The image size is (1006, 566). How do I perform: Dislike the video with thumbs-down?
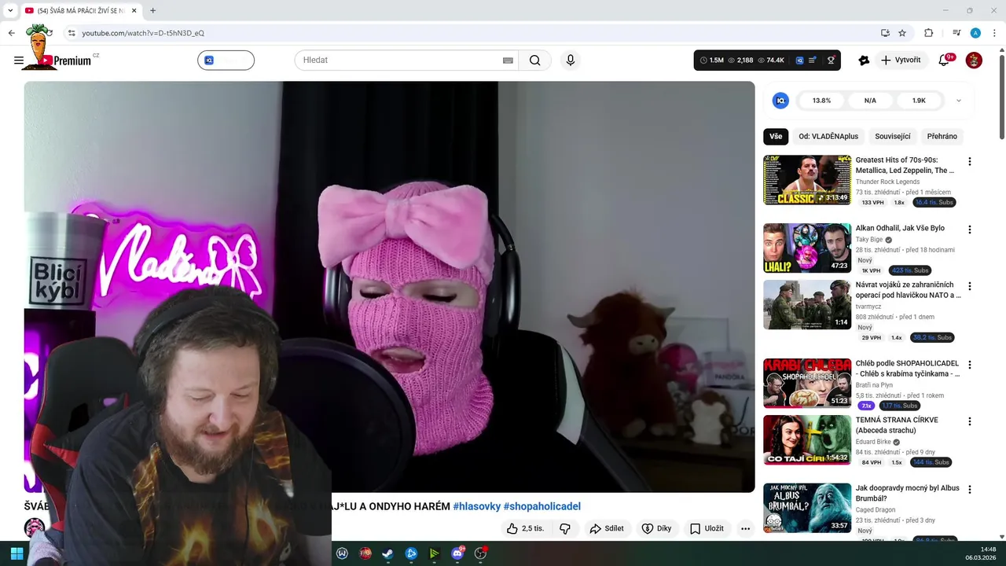[x=564, y=528]
